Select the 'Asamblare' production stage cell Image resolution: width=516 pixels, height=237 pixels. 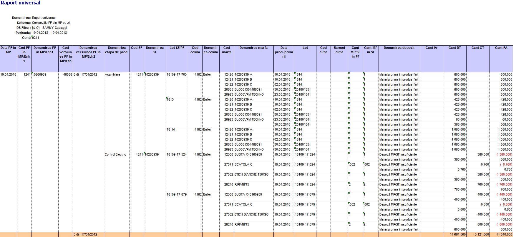point(112,74)
